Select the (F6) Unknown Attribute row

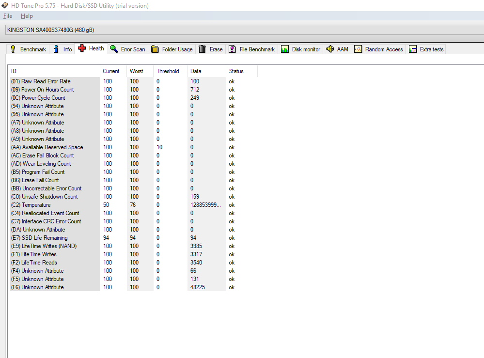(x=133, y=287)
